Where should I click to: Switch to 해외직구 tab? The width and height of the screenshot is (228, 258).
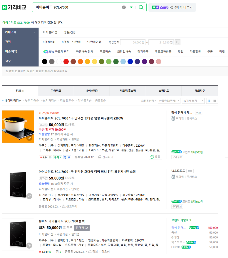200,91
